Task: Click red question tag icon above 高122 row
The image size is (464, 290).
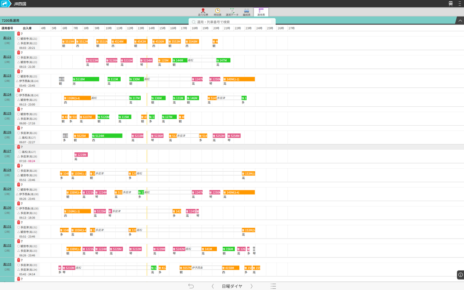Action: [x=19, y=53]
